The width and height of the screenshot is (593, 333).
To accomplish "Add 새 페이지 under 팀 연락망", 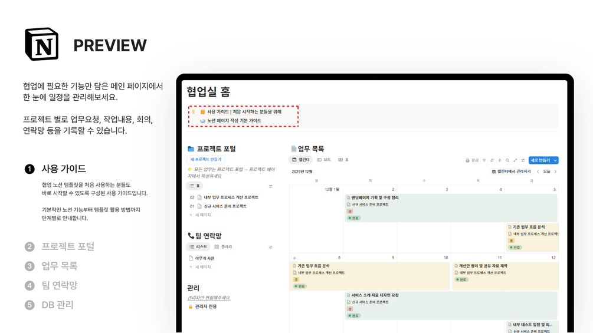I will click(x=200, y=267).
